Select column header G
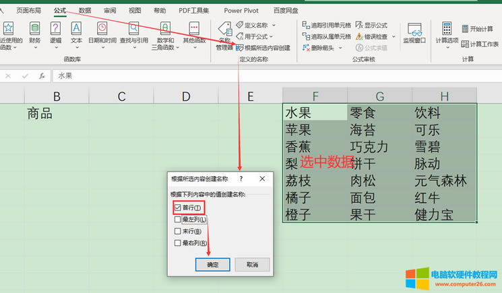 coord(380,96)
